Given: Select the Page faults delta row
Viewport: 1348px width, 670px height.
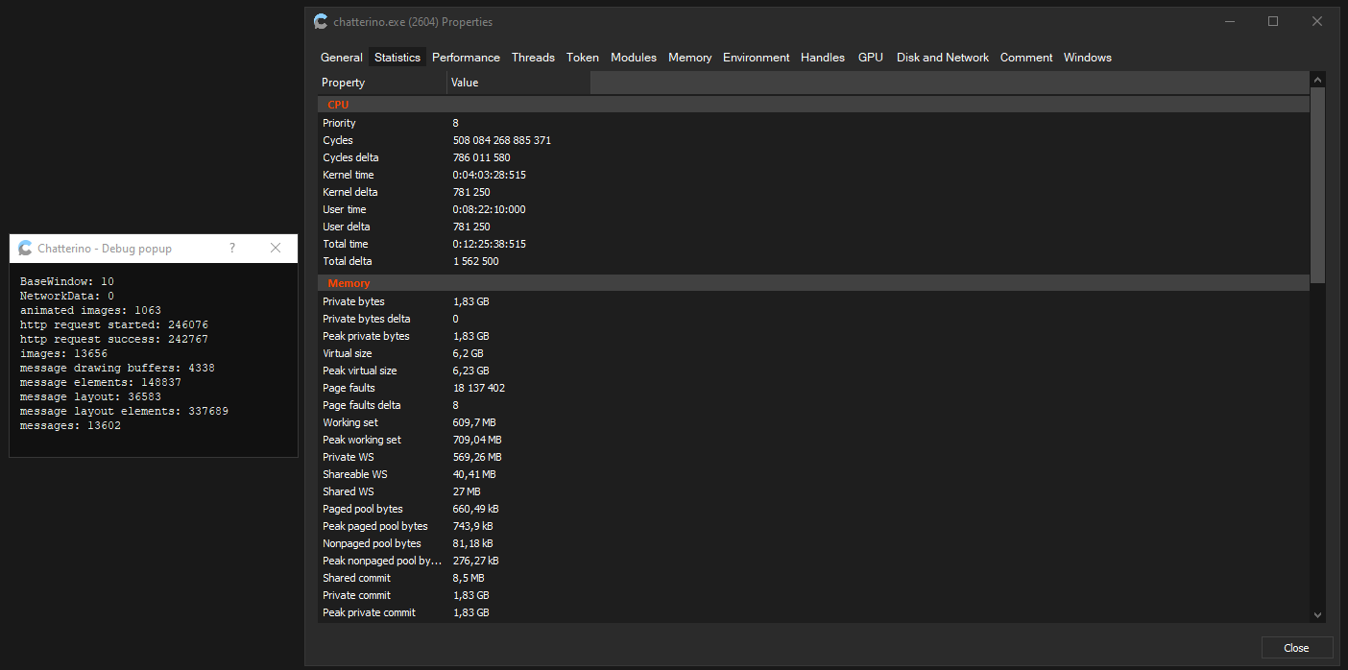Looking at the screenshot, I should (x=813, y=405).
